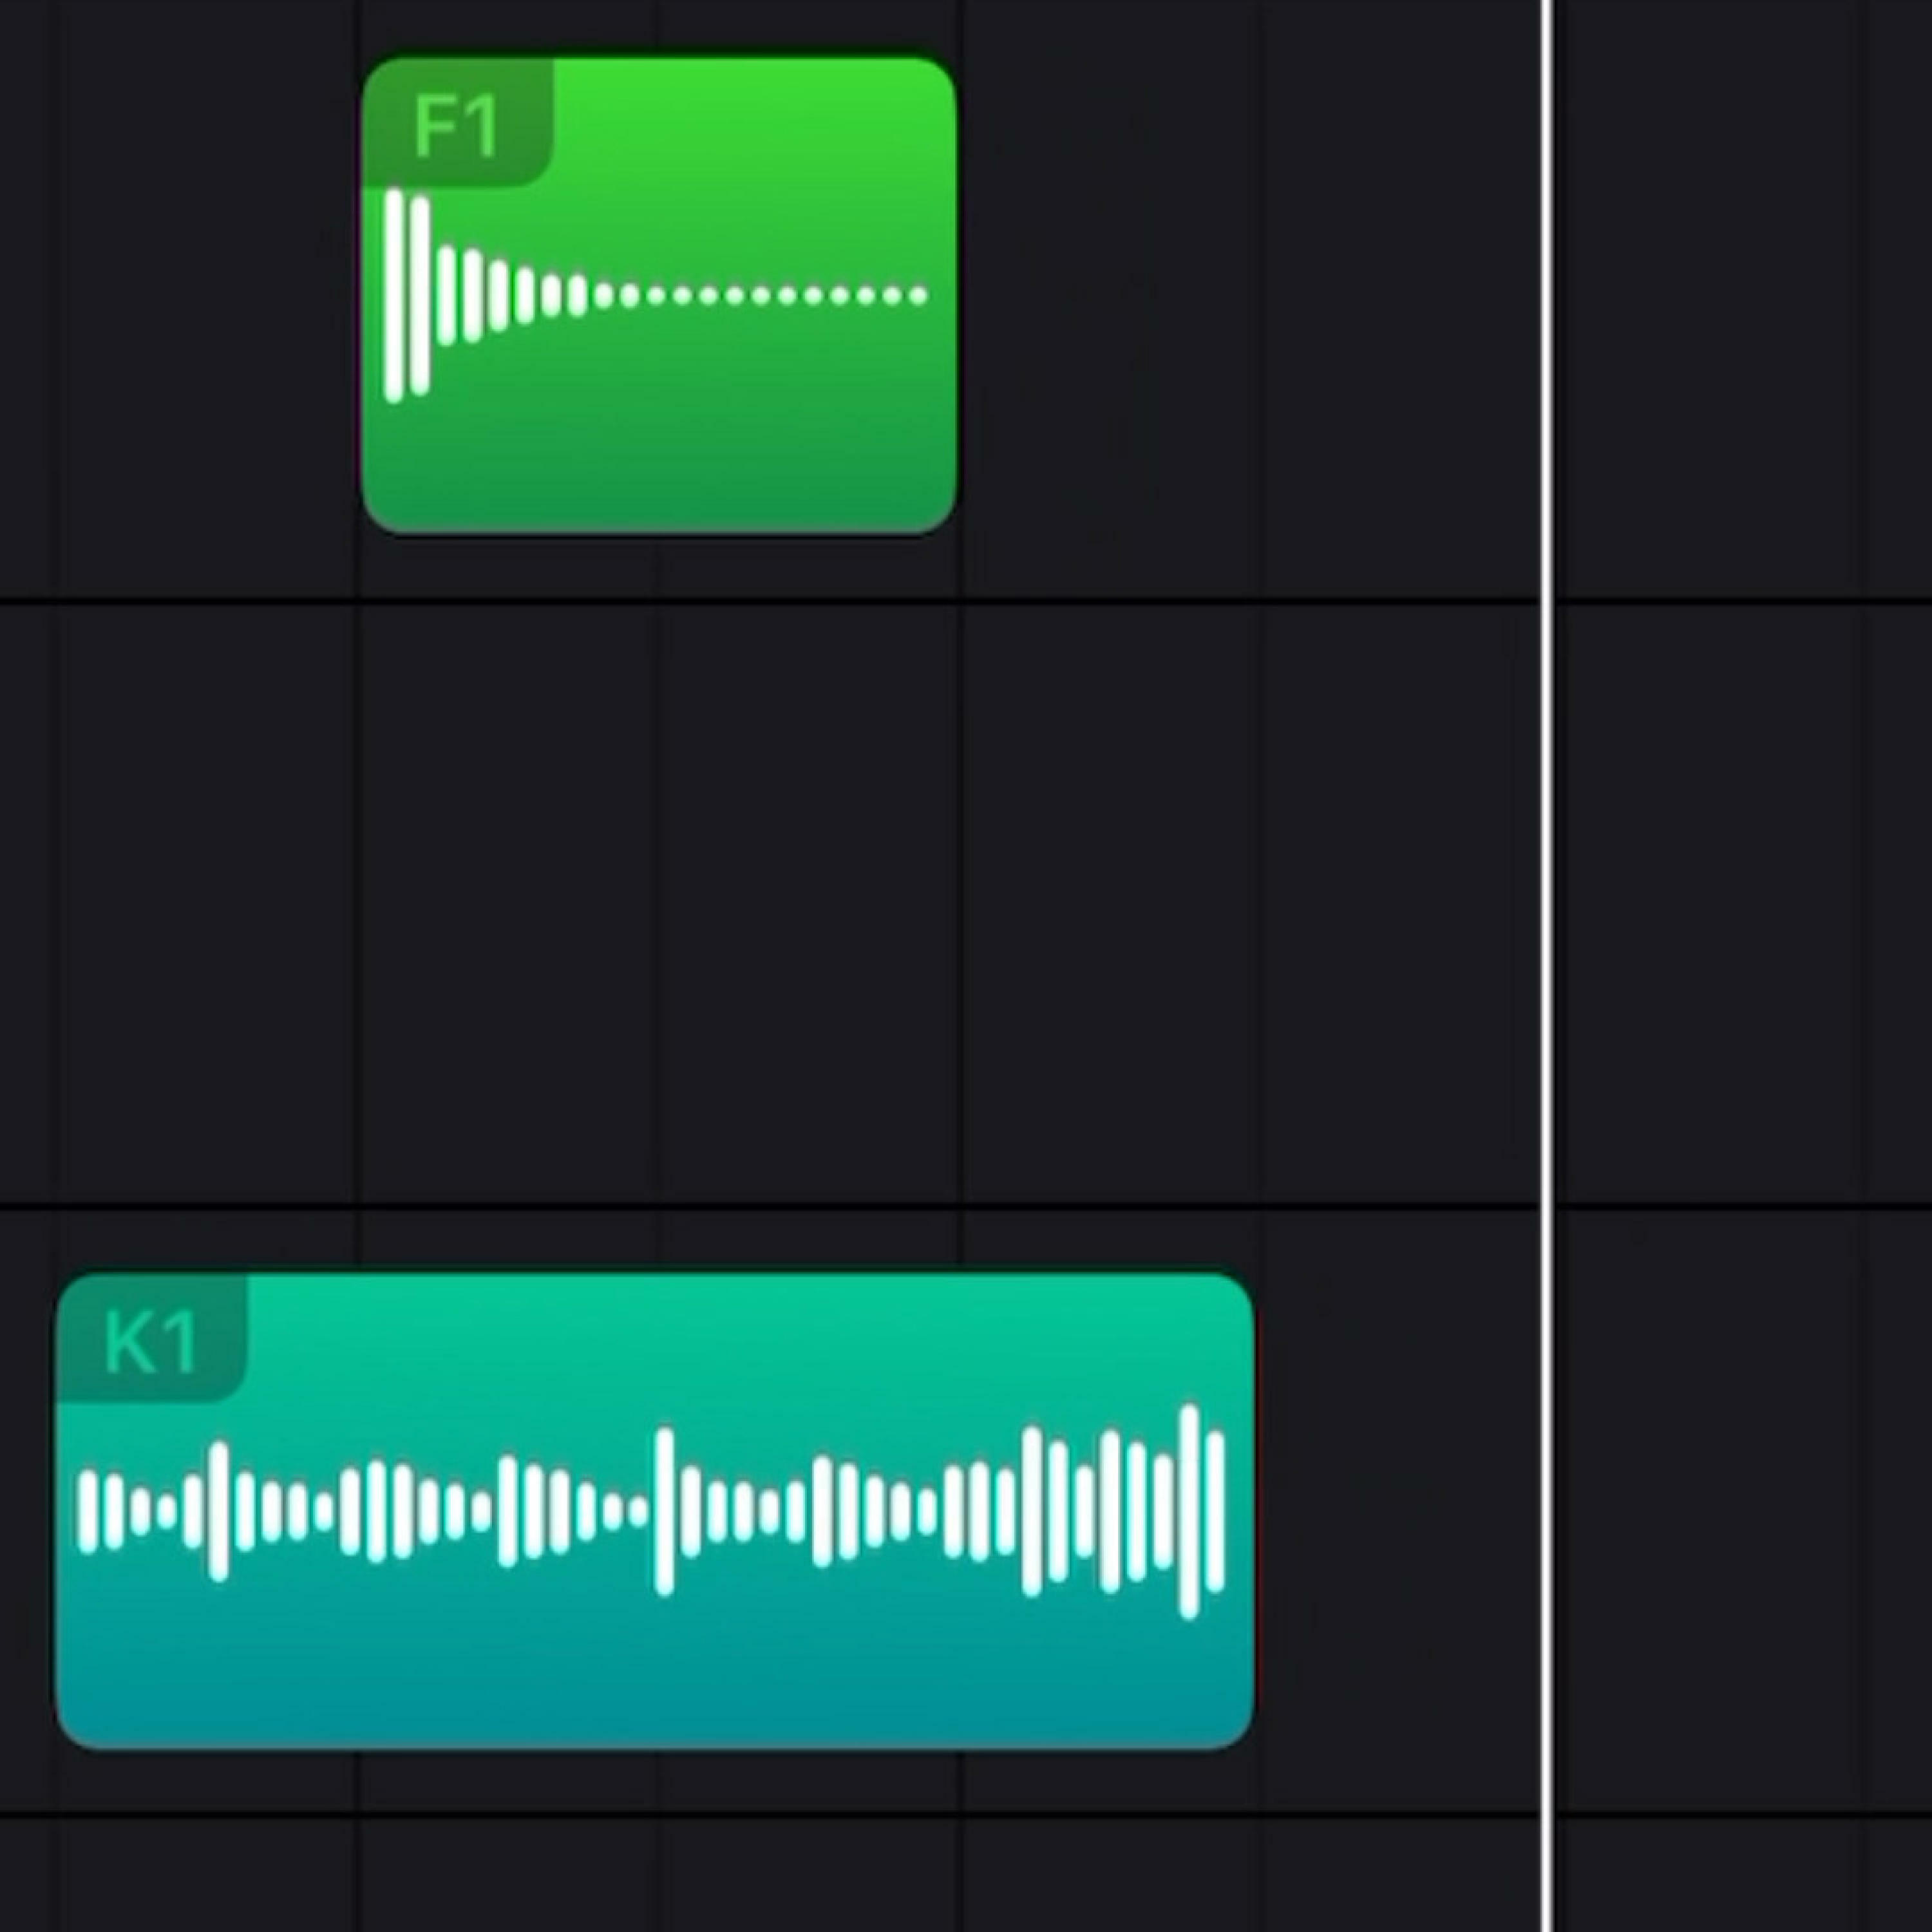1932x1932 pixels.
Task: Click the white playhead line
Action: [x=1547, y=966]
